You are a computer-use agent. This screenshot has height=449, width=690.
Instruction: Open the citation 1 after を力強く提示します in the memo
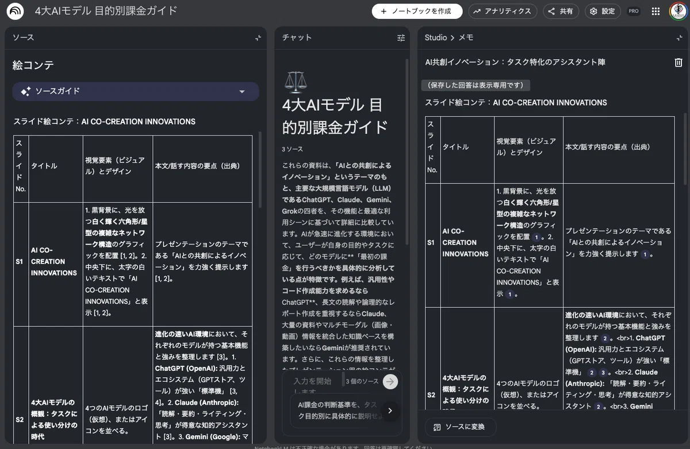pos(645,254)
